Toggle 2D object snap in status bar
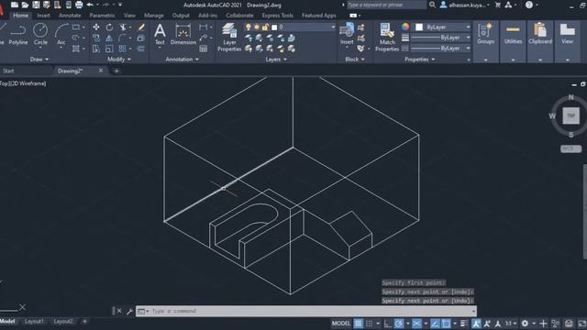 pyautogui.click(x=446, y=324)
